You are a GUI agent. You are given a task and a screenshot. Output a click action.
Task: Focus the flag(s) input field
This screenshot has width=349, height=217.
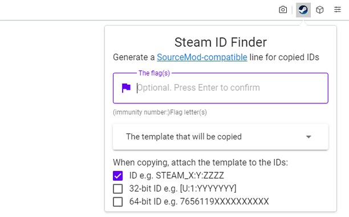point(221,88)
